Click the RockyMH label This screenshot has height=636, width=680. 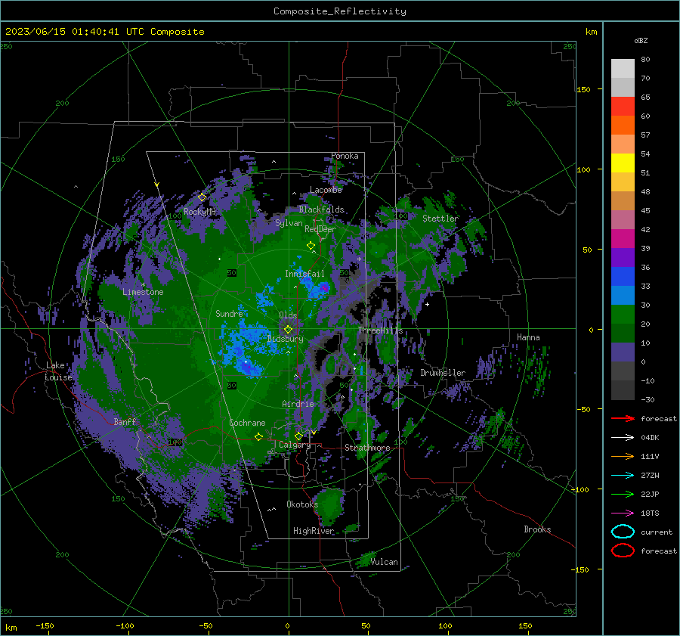pos(199,212)
